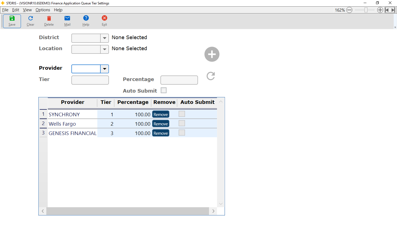Select the GENESIS FINANCIAL provider cell

point(73,133)
